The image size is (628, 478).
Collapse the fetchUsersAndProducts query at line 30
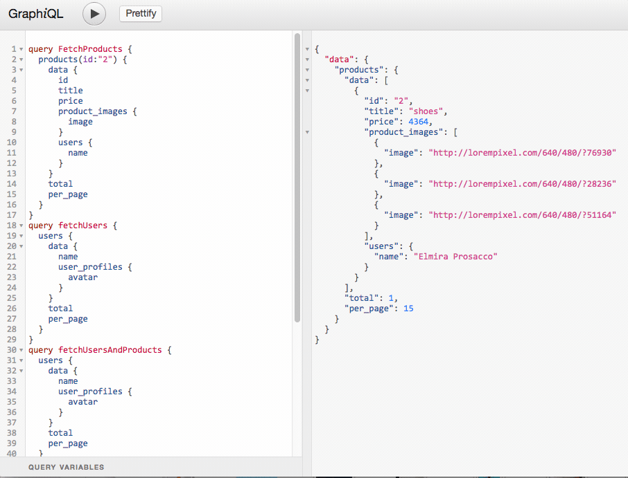point(21,350)
